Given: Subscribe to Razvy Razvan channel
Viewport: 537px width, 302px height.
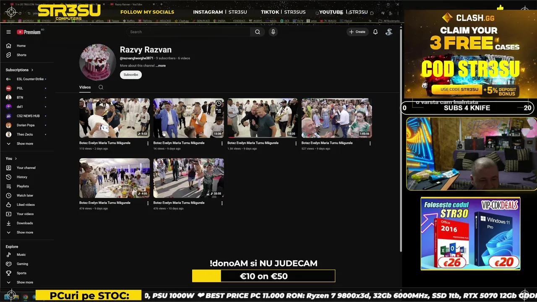Looking at the screenshot, I should click(130, 75).
